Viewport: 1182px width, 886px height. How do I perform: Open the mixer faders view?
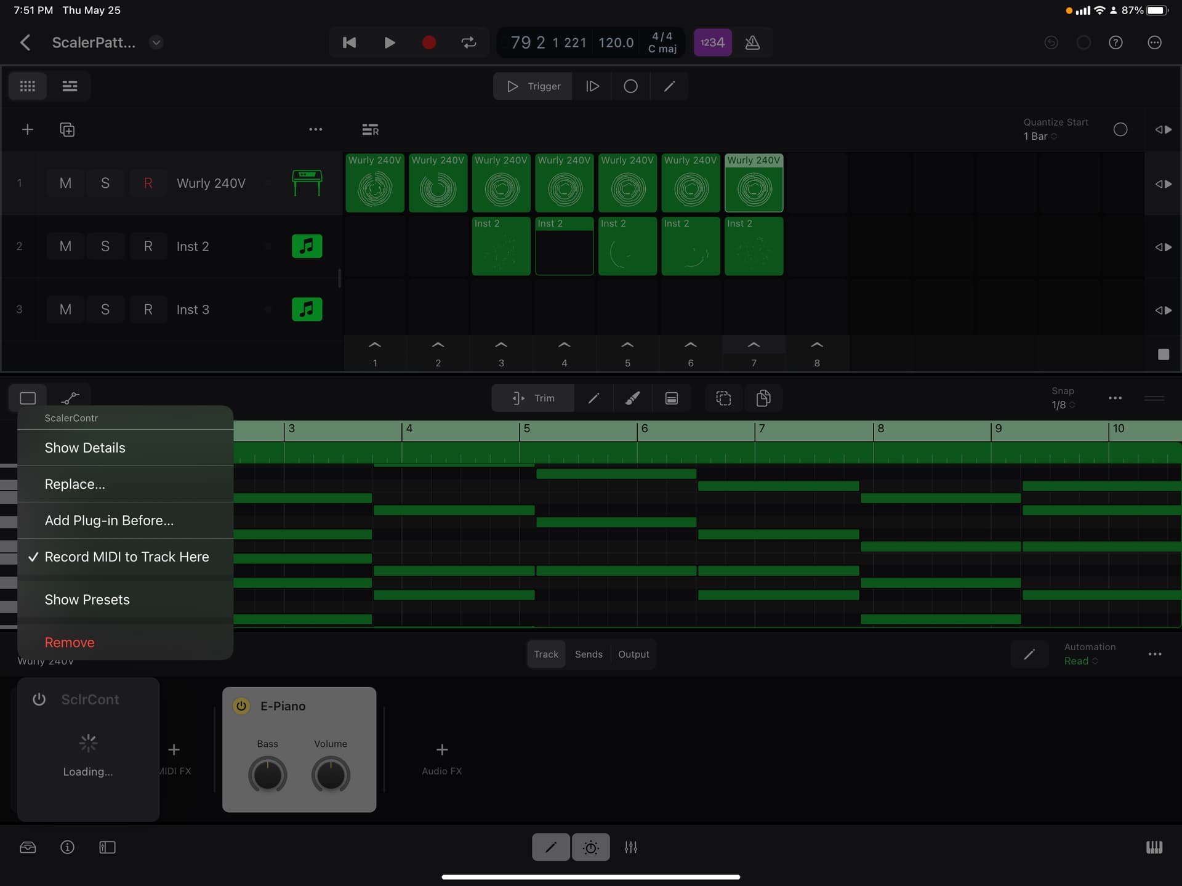[x=630, y=847]
